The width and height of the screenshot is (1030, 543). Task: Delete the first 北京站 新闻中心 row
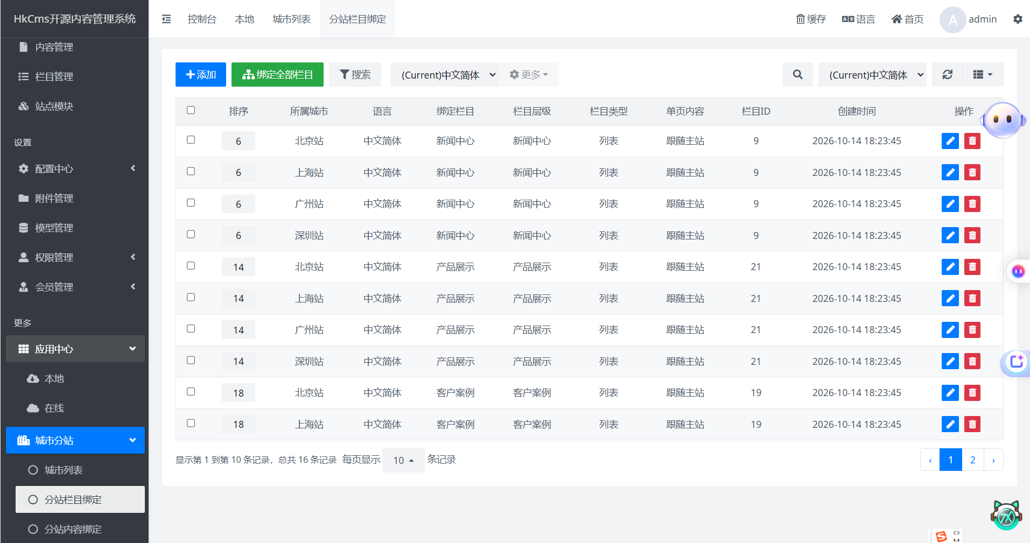pos(972,141)
